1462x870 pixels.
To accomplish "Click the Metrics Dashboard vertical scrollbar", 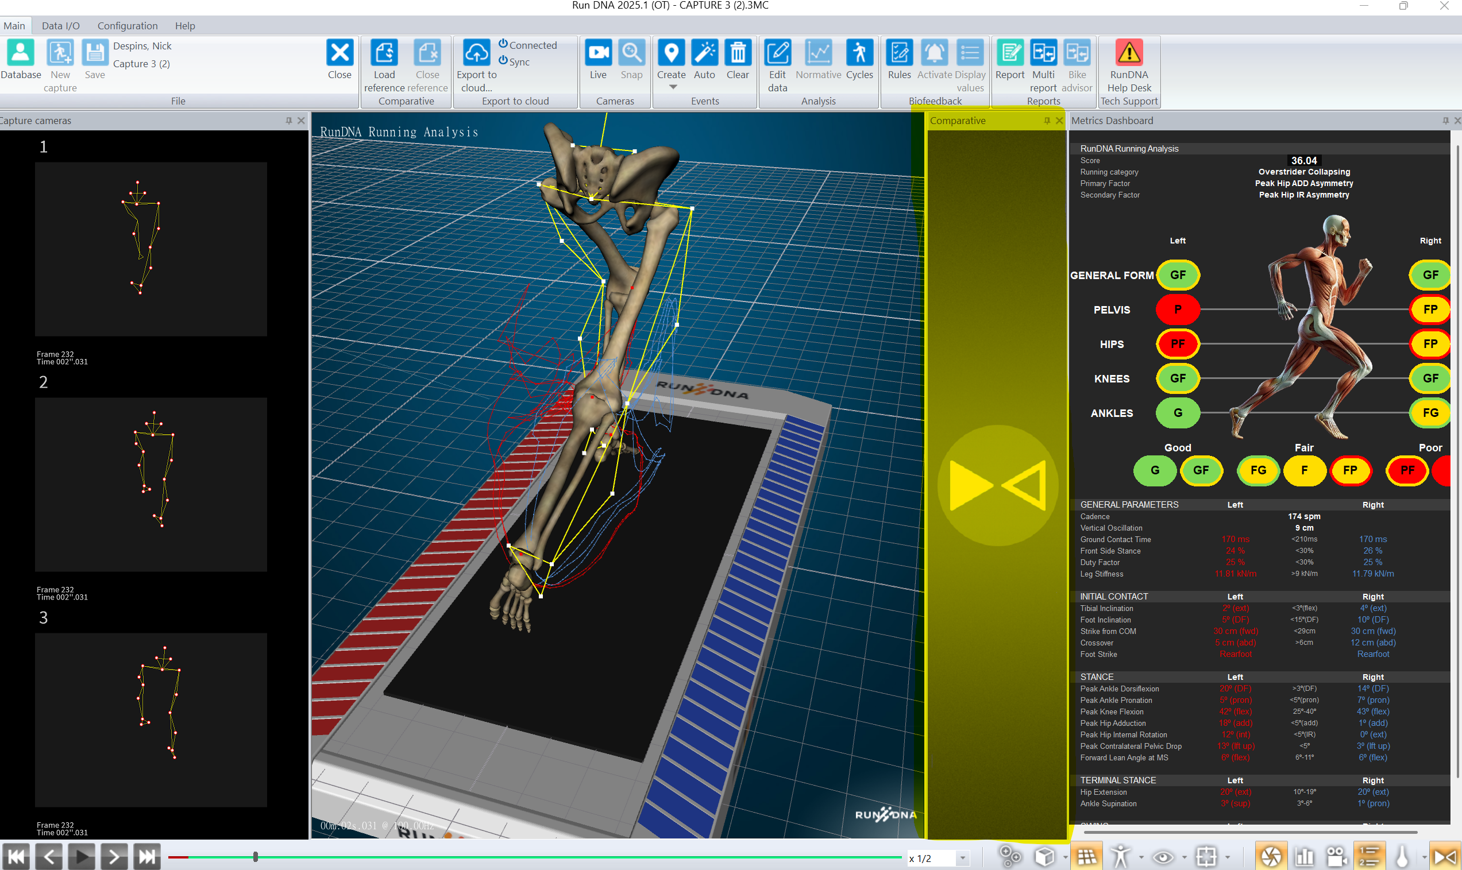I will tap(1457, 460).
